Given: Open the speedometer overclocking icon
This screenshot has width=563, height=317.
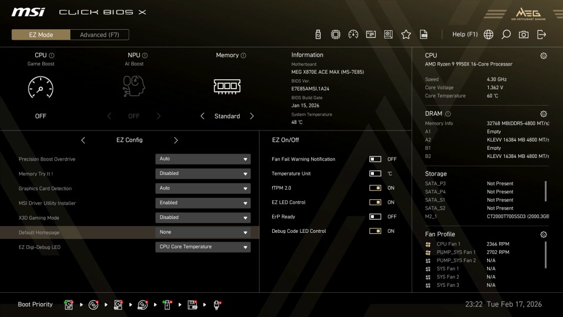Looking at the screenshot, I should point(354,35).
